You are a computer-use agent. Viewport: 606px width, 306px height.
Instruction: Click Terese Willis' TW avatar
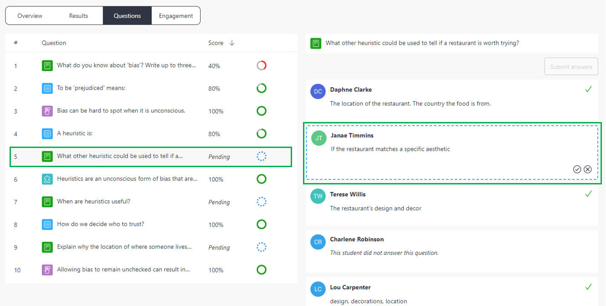pos(318,196)
